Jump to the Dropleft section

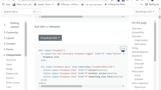click(x=139, y=67)
